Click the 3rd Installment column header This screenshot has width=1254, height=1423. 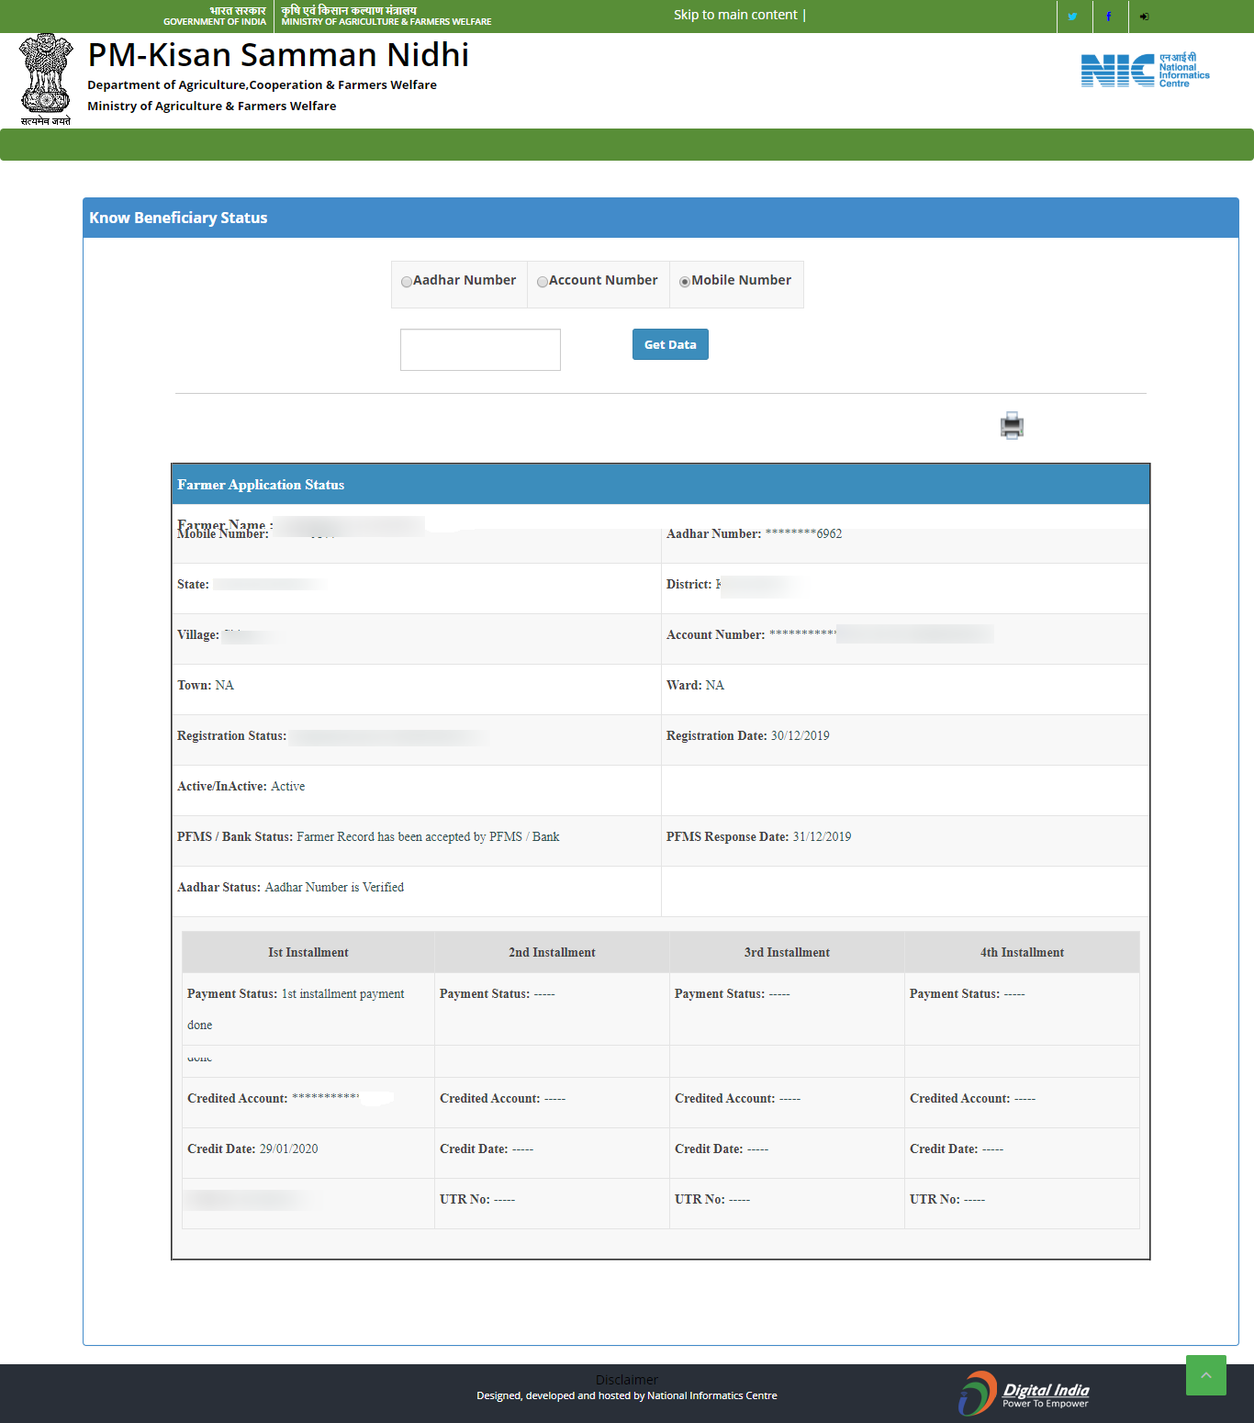(x=787, y=952)
